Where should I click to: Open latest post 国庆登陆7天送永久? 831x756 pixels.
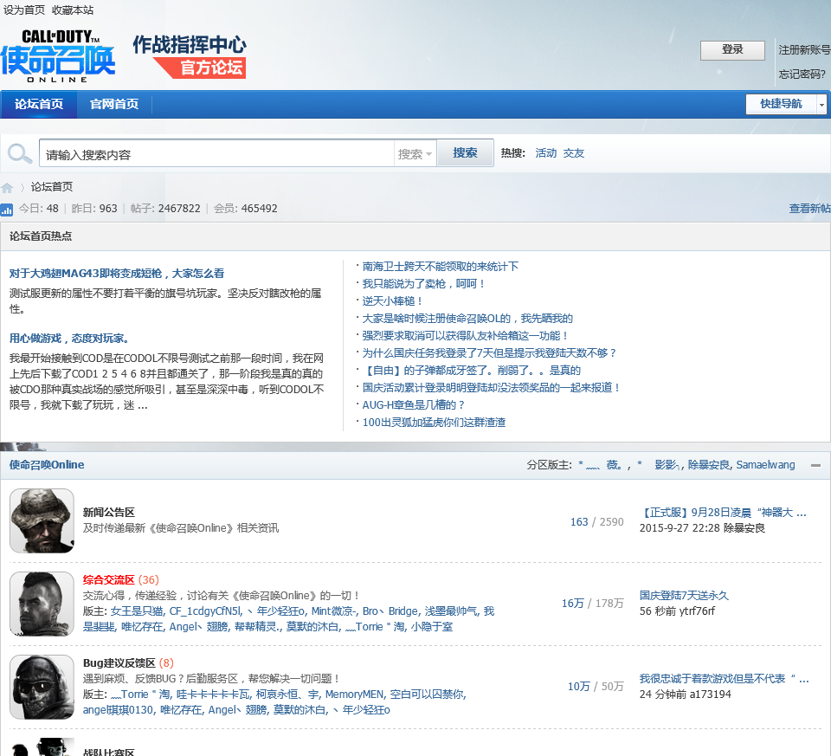[x=684, y=596]
